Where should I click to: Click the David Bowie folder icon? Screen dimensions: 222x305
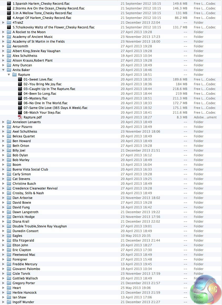(x=9, y=202)
